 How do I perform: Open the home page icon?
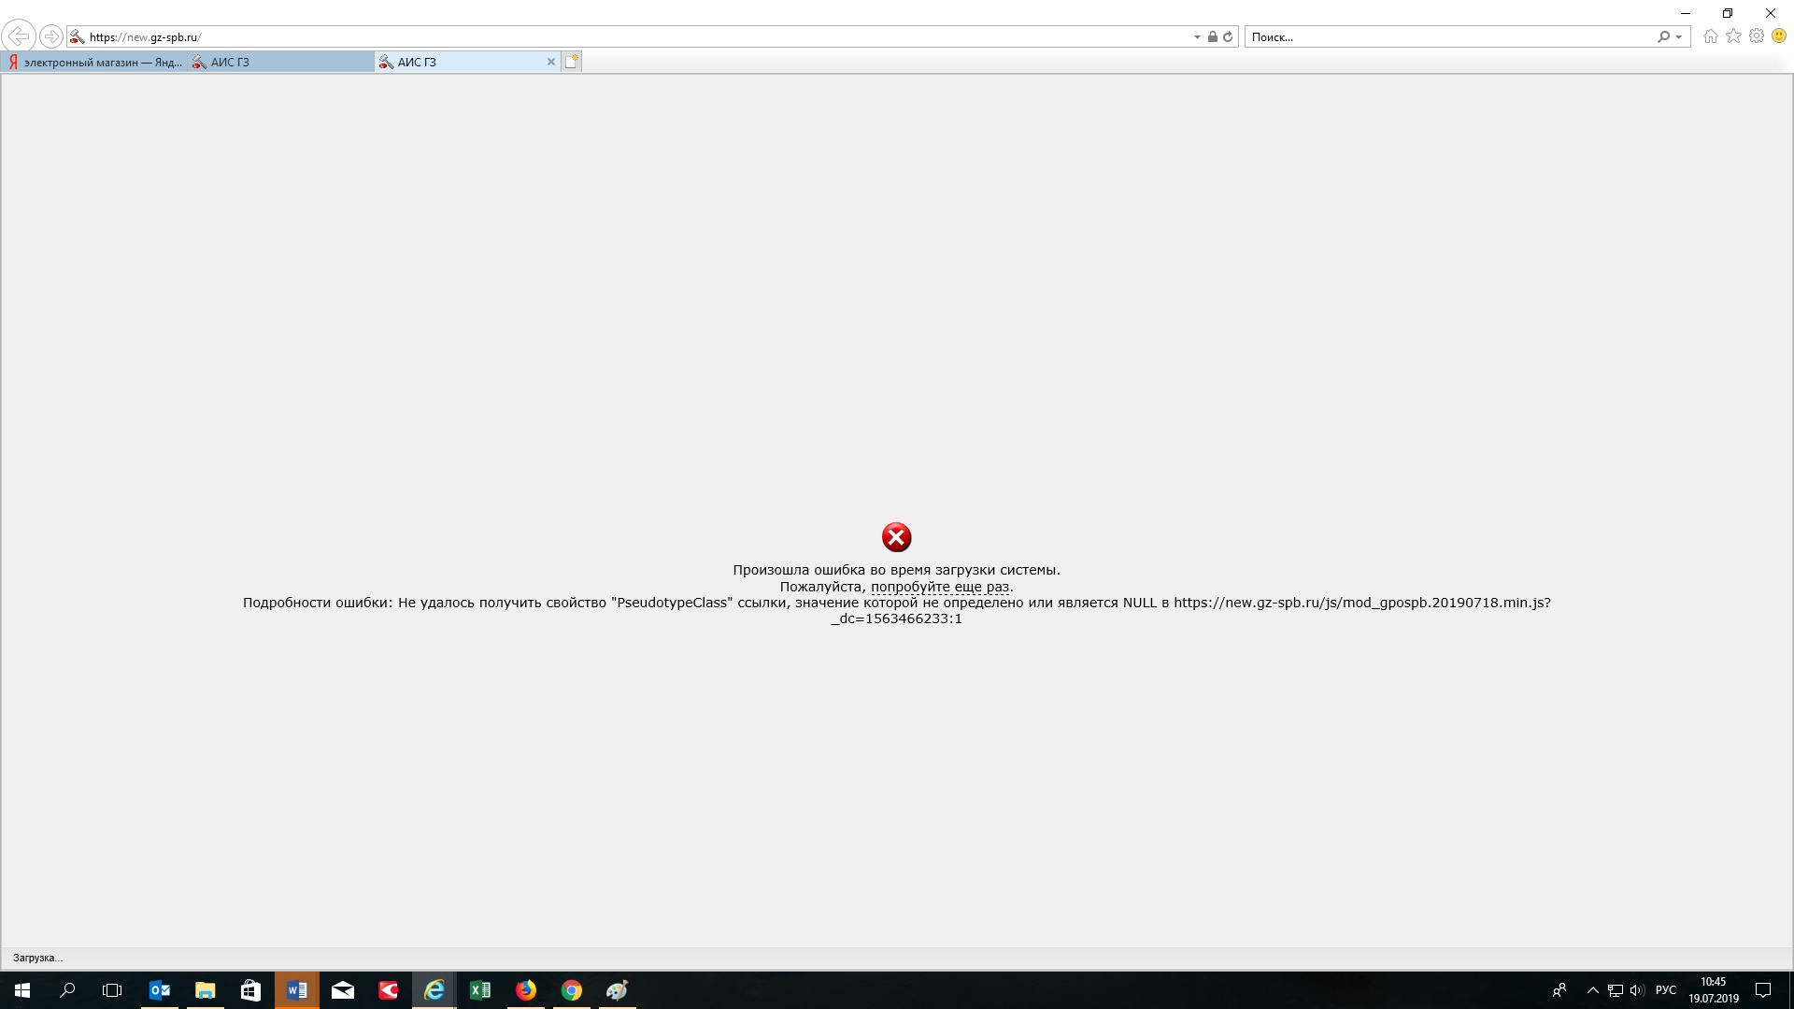coord(1710,36)
